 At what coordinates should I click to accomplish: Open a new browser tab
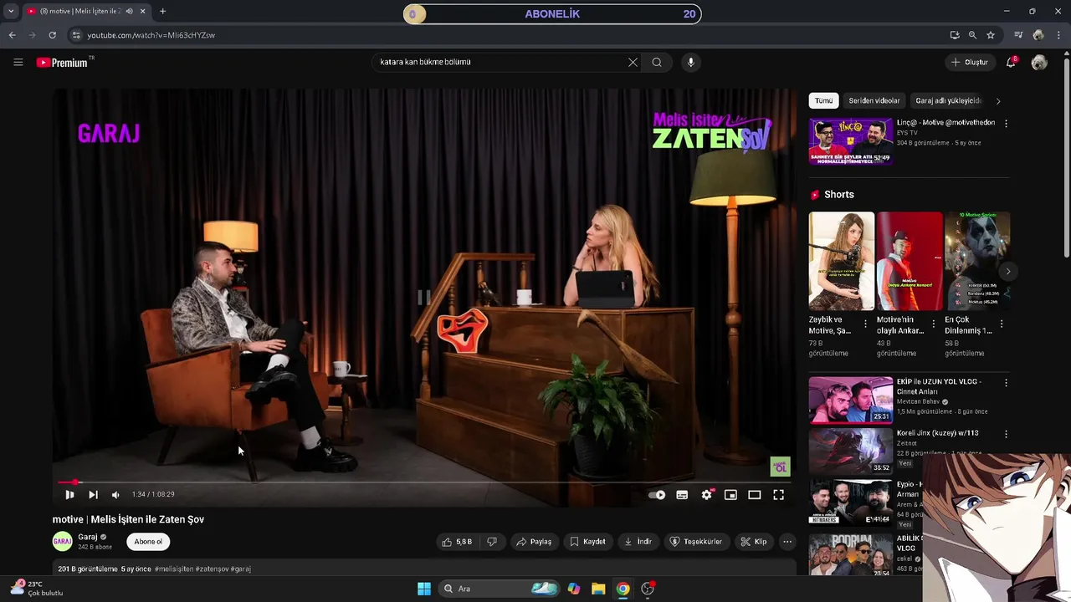(162, 12)
